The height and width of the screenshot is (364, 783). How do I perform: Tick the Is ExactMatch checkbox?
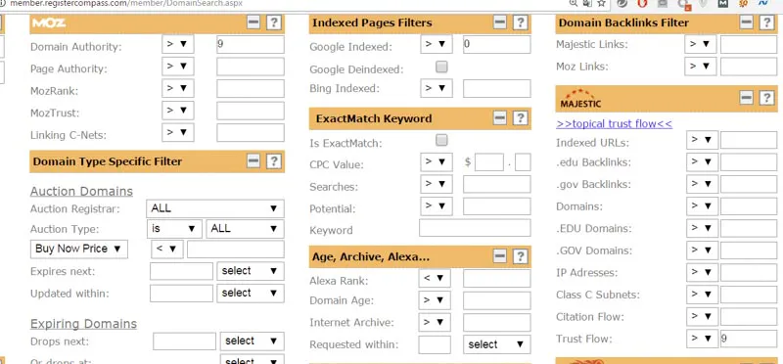pos(441,140)
